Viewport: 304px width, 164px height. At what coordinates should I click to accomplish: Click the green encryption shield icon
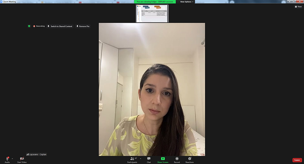click(29, 26)
